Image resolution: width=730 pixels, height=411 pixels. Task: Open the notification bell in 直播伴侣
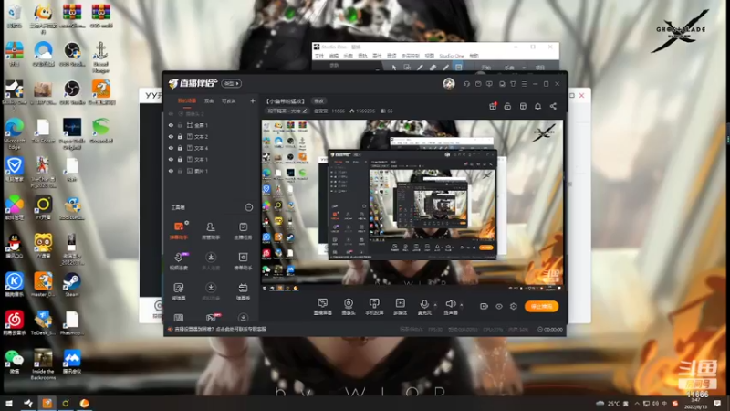point(537,106)
